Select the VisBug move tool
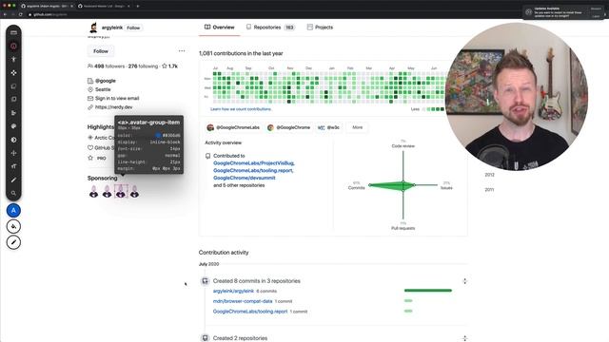 pyautogui.click(x=13, y=73)
